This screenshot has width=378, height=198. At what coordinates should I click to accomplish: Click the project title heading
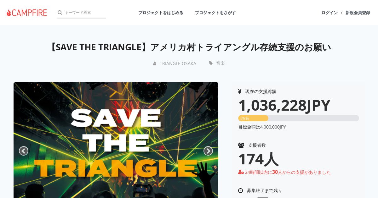click(189, 47)
